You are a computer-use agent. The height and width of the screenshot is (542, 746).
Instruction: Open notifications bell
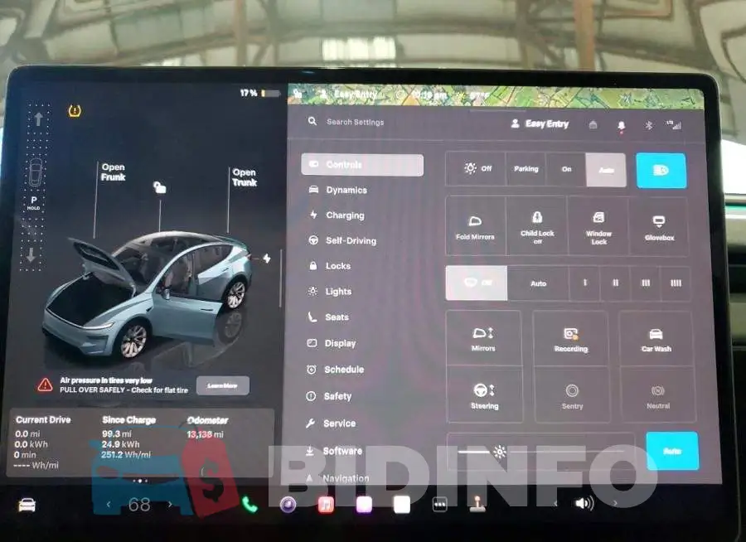(621, 126)
